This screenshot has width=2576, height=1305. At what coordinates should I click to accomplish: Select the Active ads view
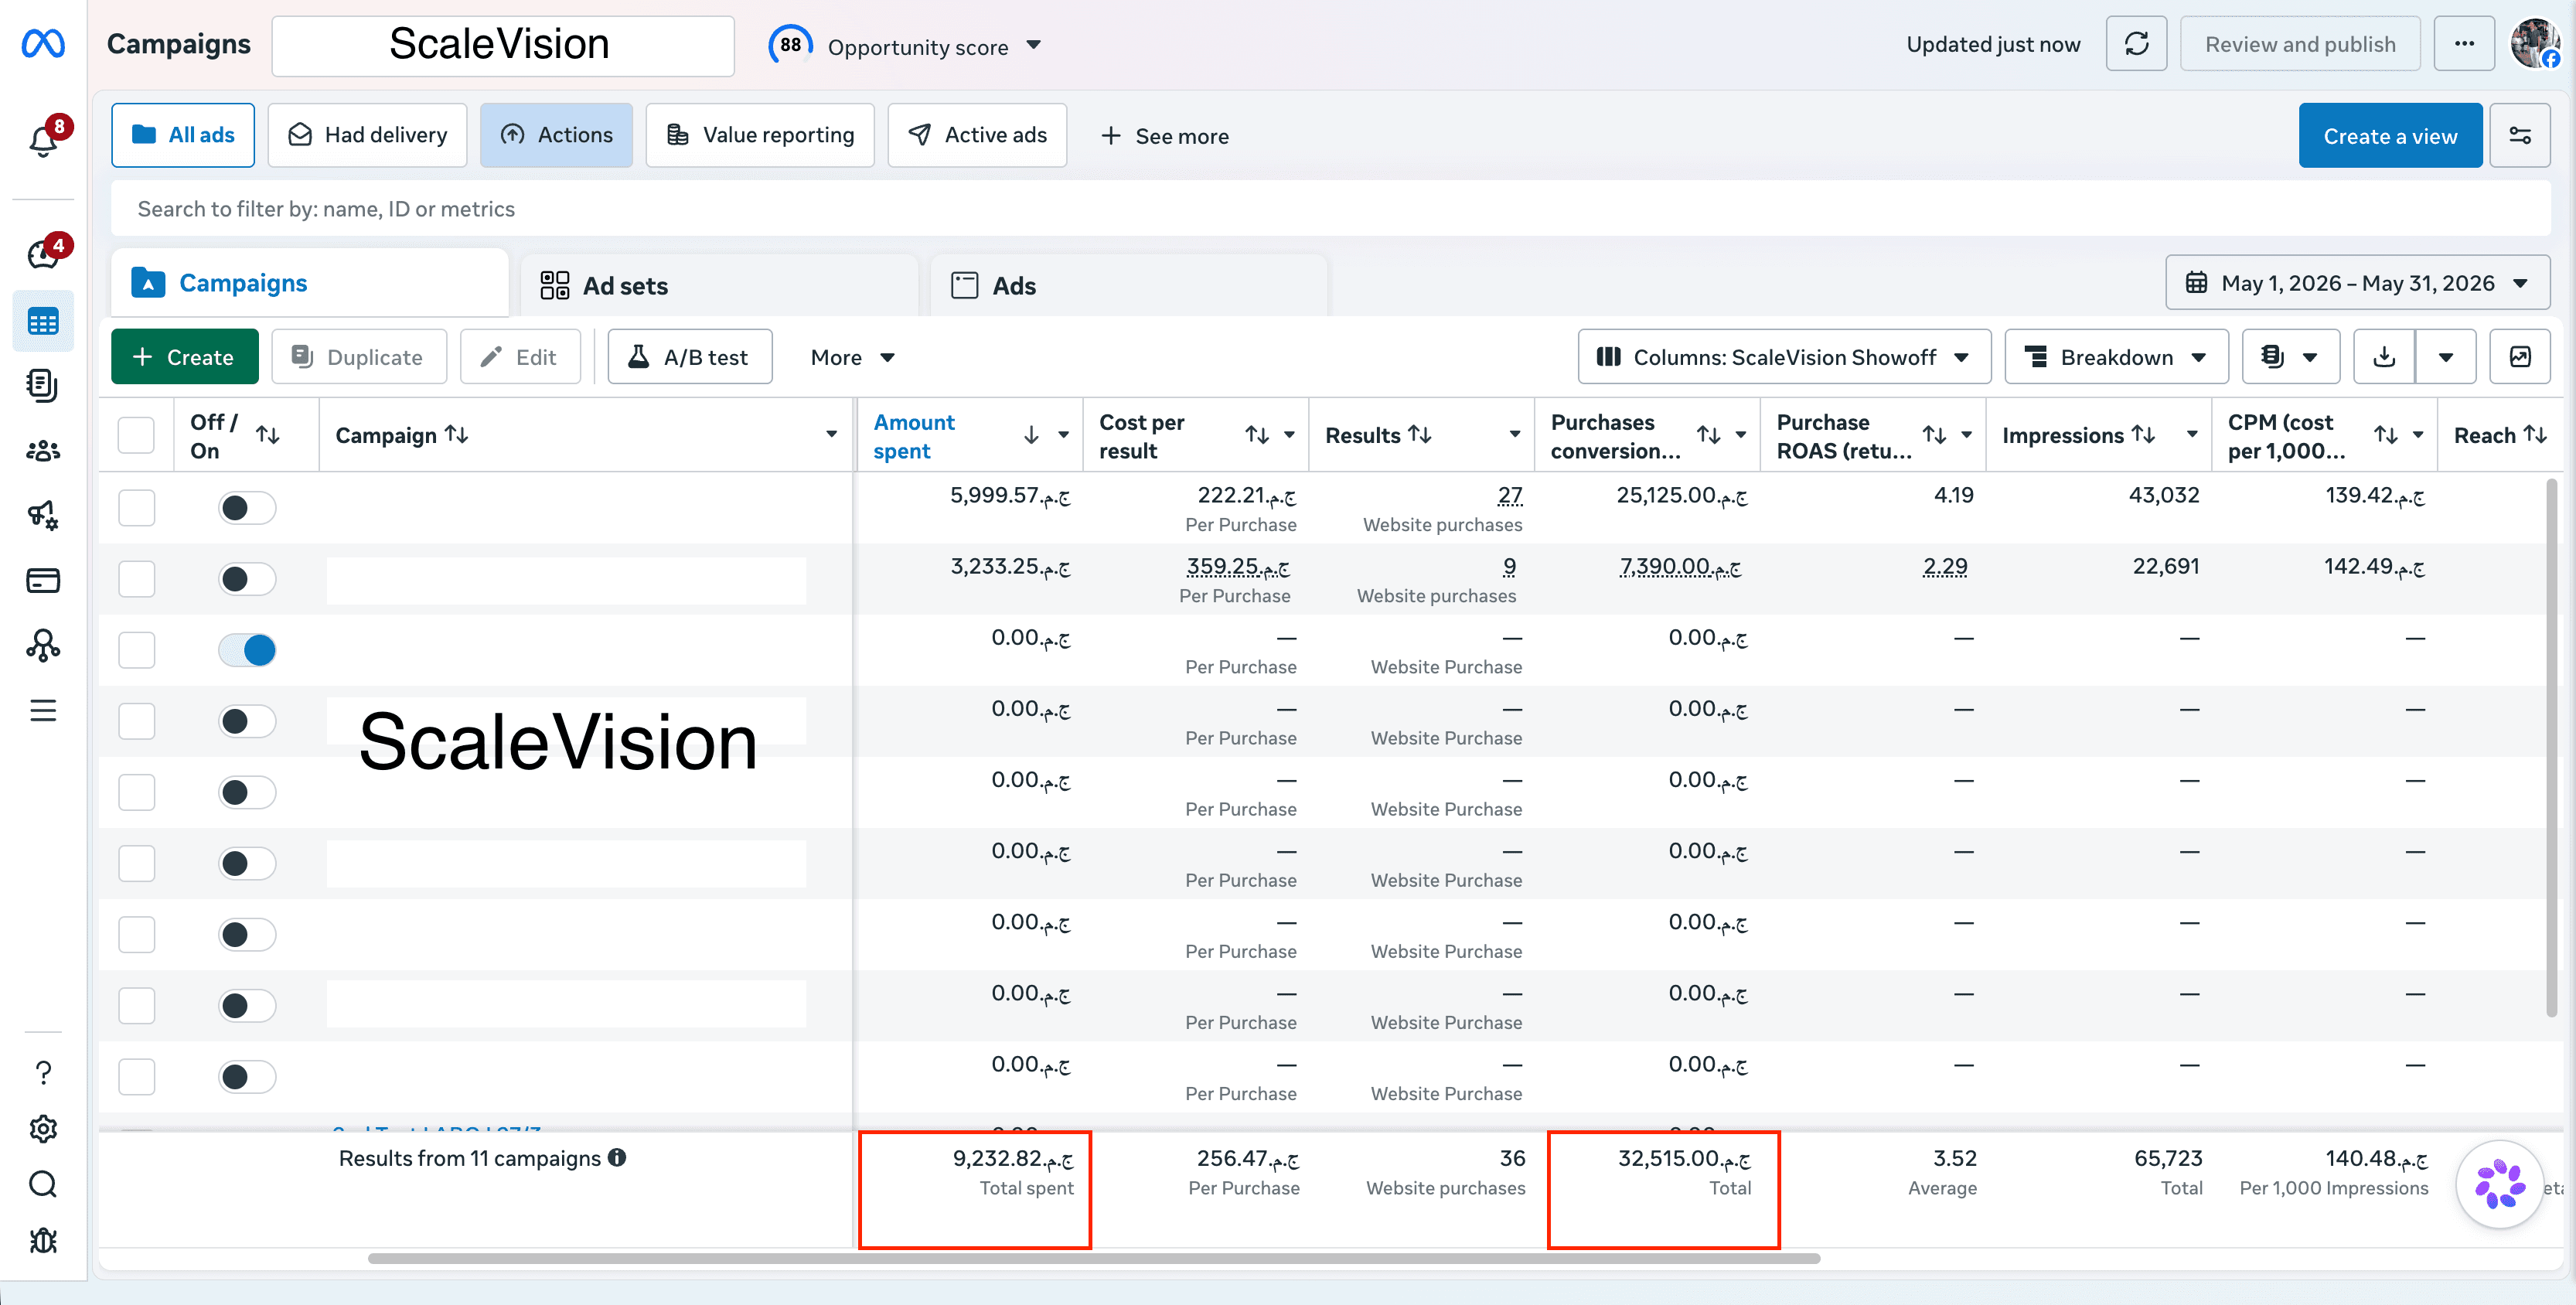(x=977, y=135)
